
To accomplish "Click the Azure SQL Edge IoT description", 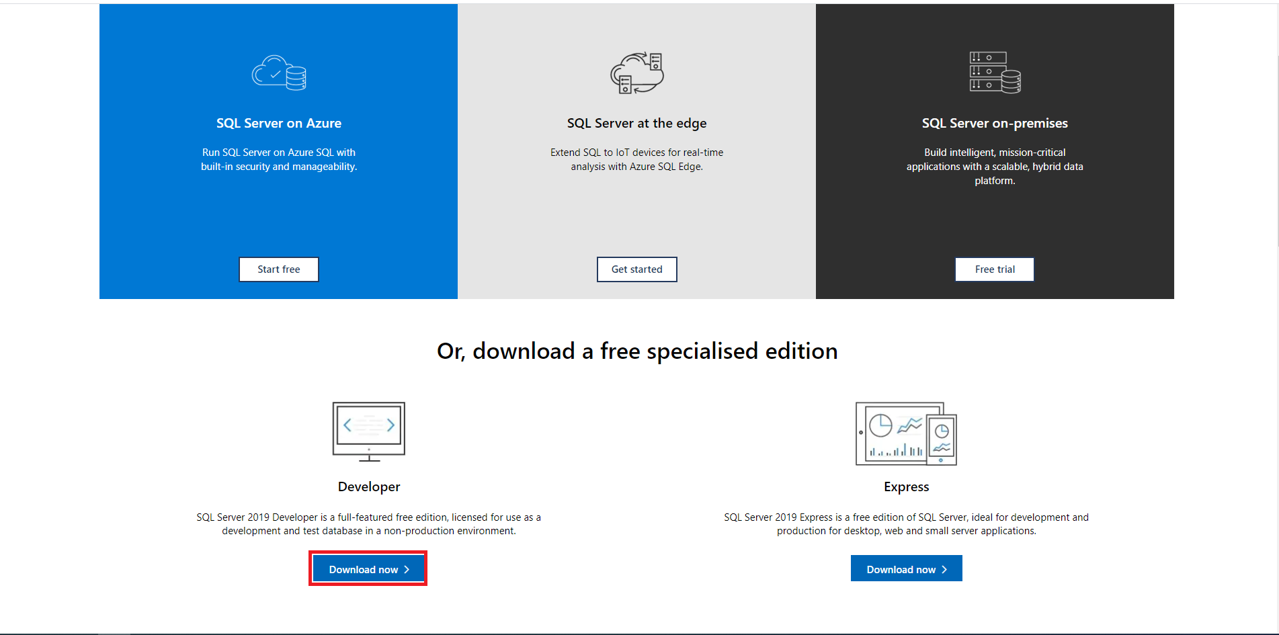I will [x=636, y=160].
